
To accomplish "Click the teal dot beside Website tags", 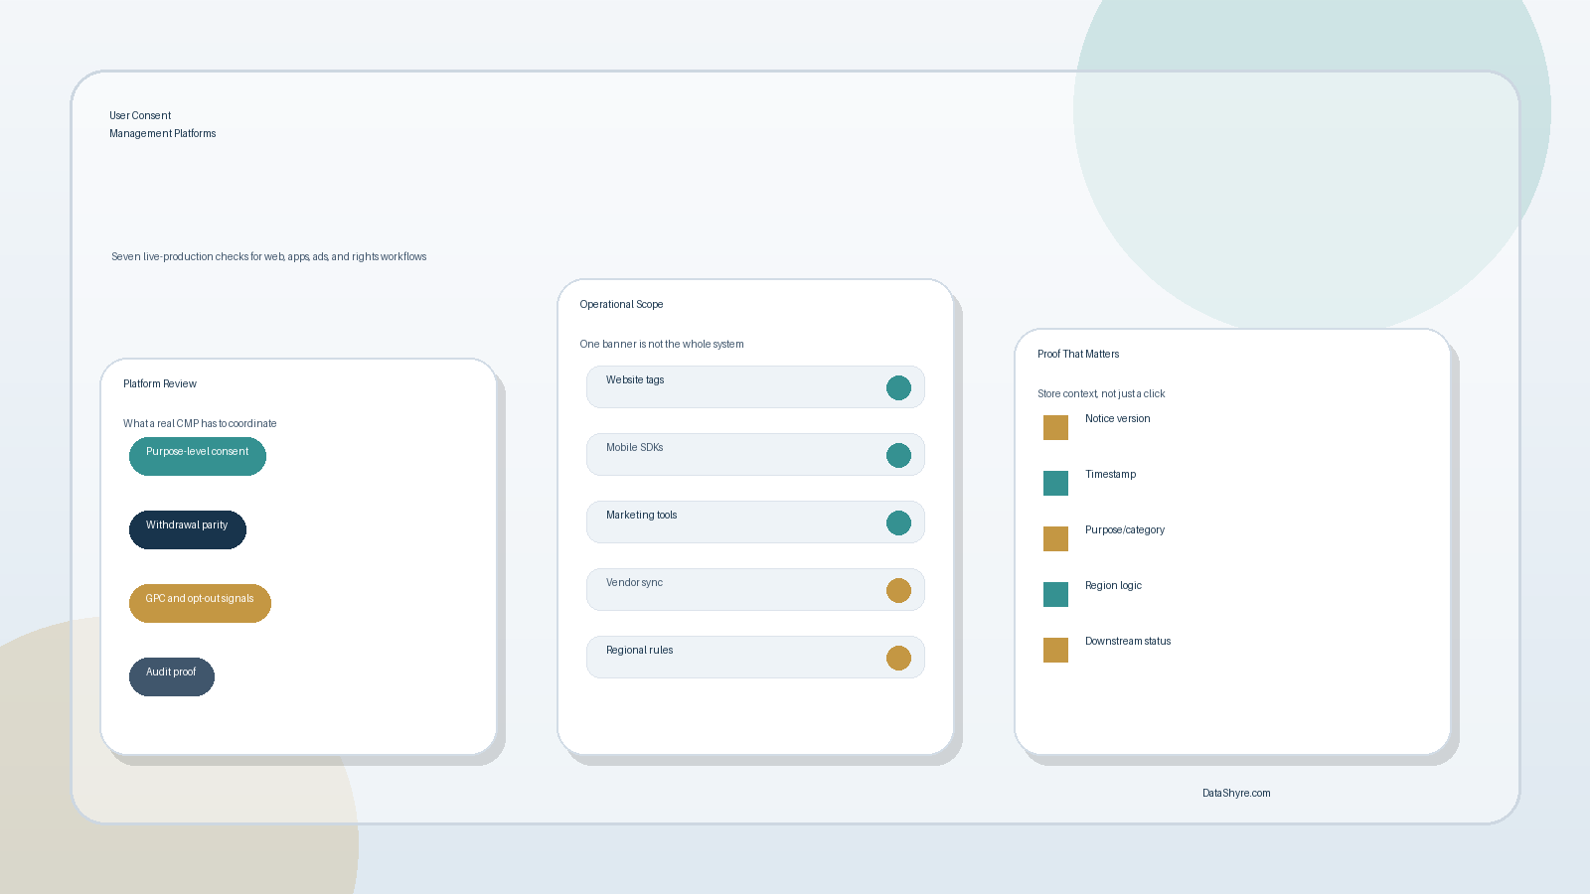I will click(x=898, y=387).
